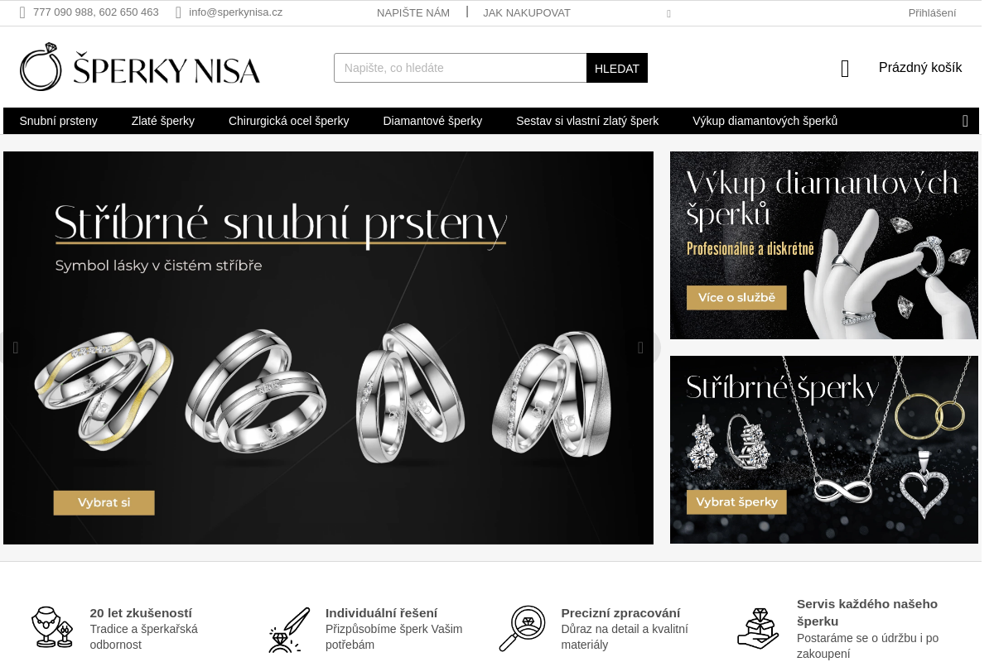994x662 pixels.
Task: Click the magnifier diamond precision icon
Action: pos(522,628)
